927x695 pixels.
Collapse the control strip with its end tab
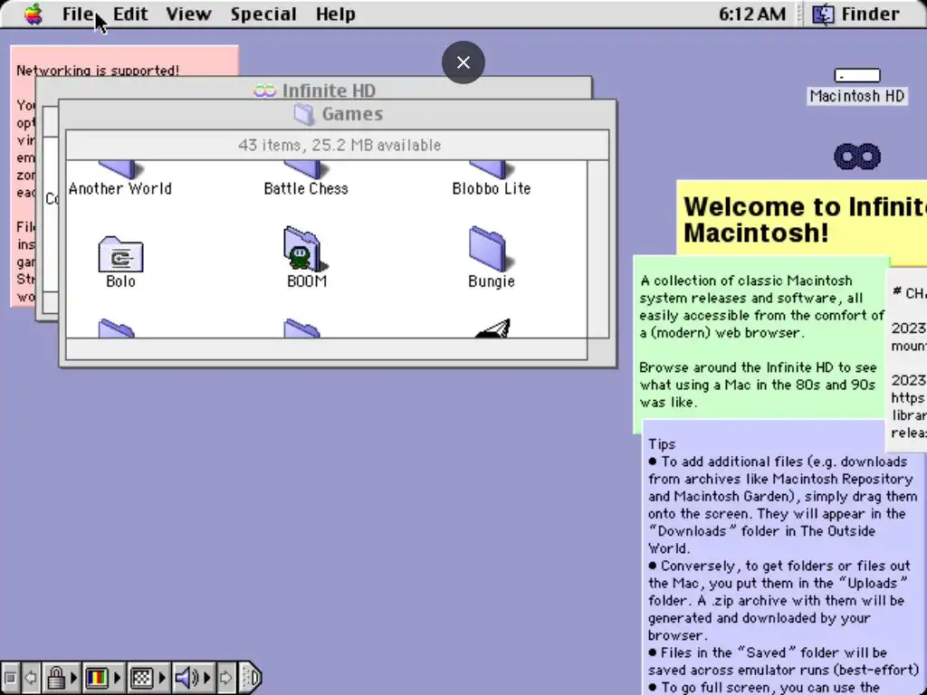pos(251,678)
